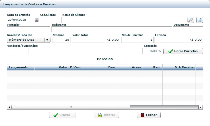Image resolution: width=210 pixels, height=126 pixels.
Task: Click into the Referente field
Action: 112,30
